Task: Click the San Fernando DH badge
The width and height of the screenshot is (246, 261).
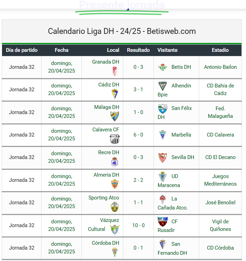Action: 163,244
